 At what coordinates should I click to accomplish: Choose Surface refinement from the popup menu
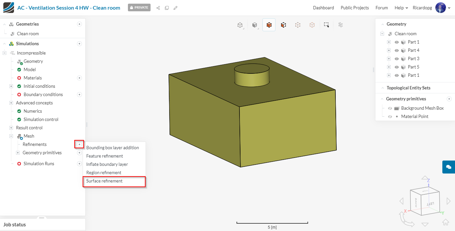click(x=104, y=181)
